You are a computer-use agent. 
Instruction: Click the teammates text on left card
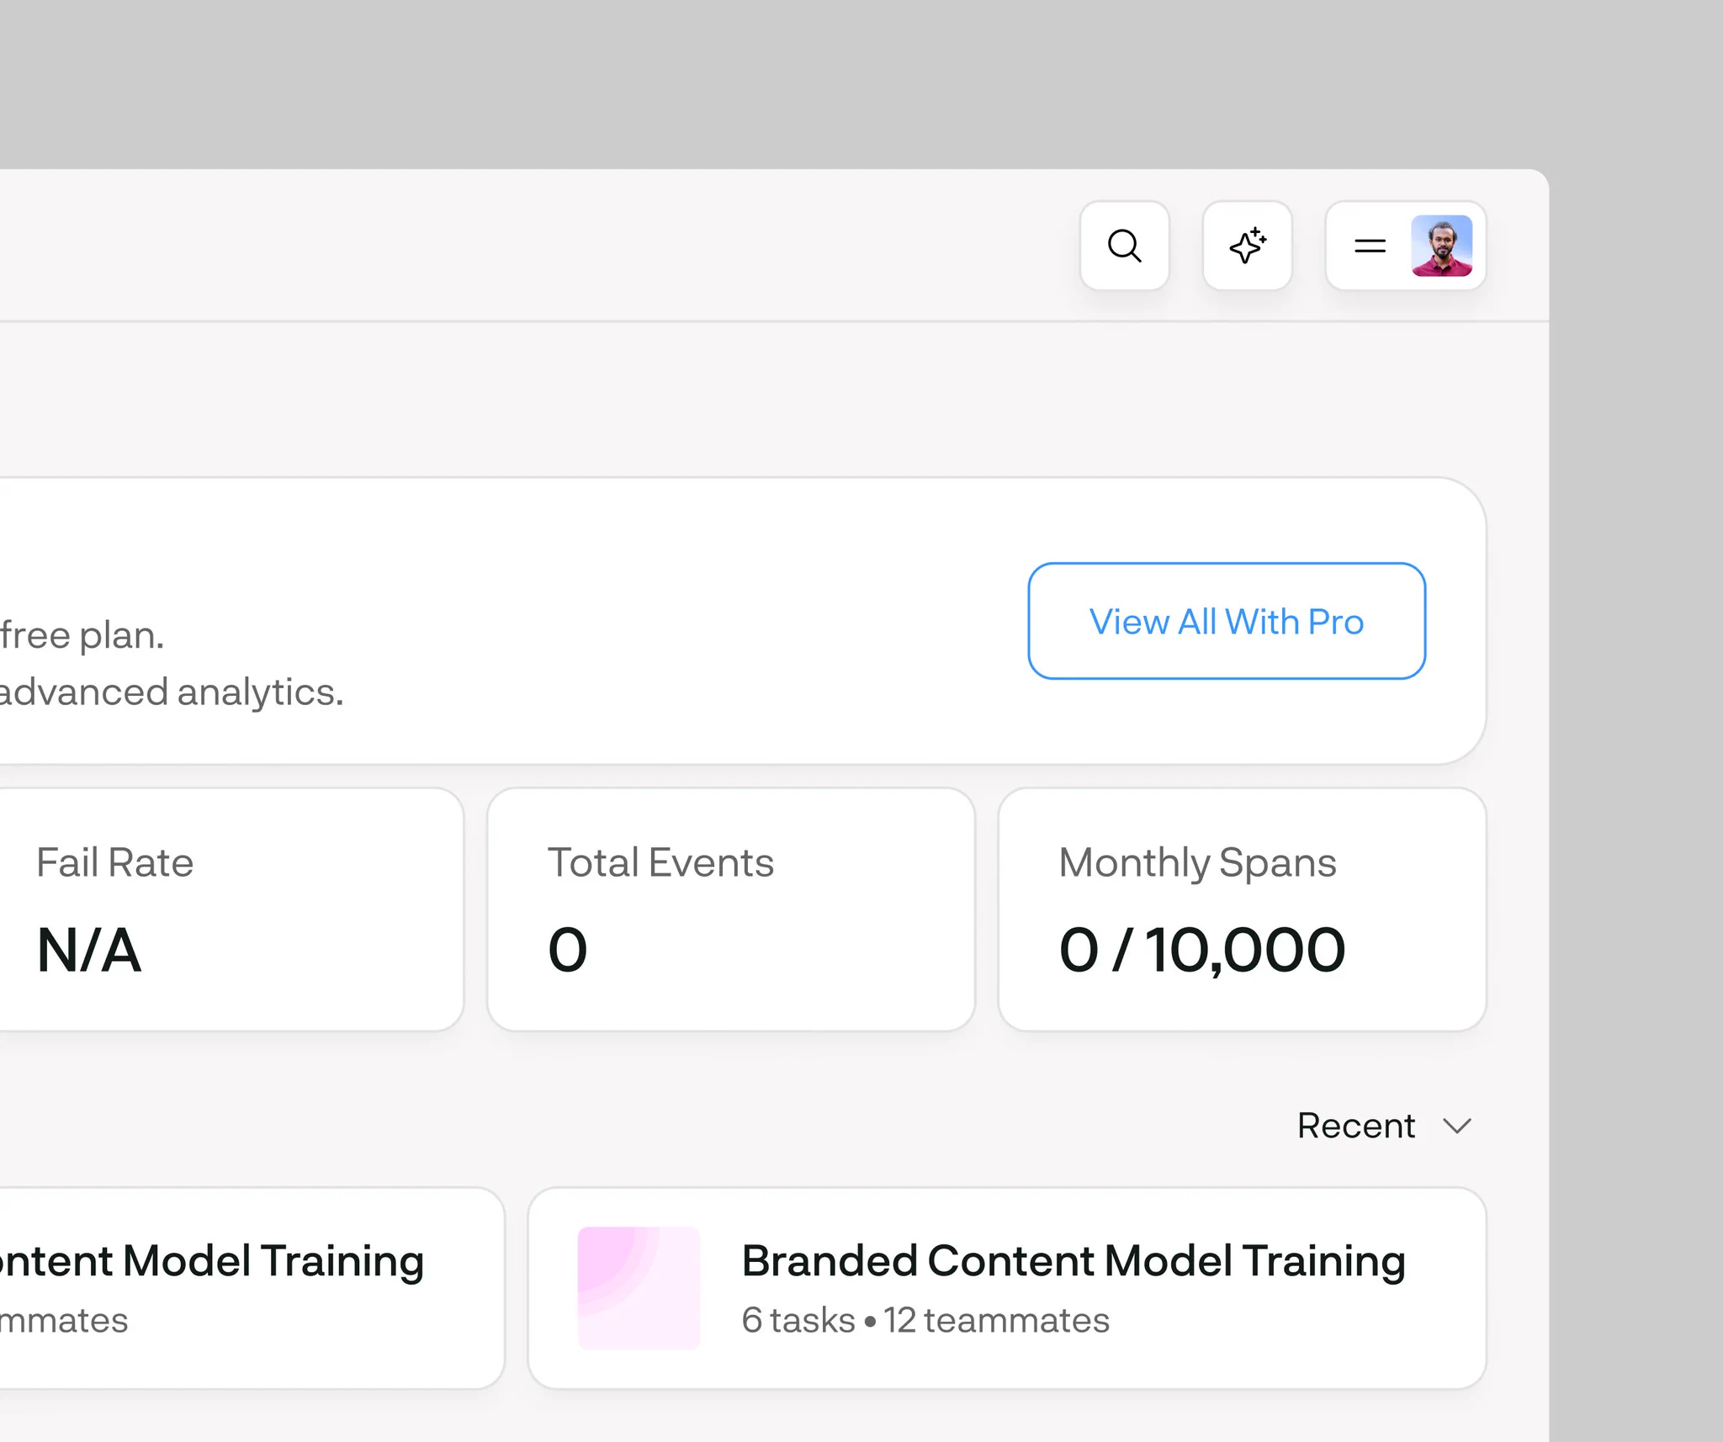point(64,1320)
